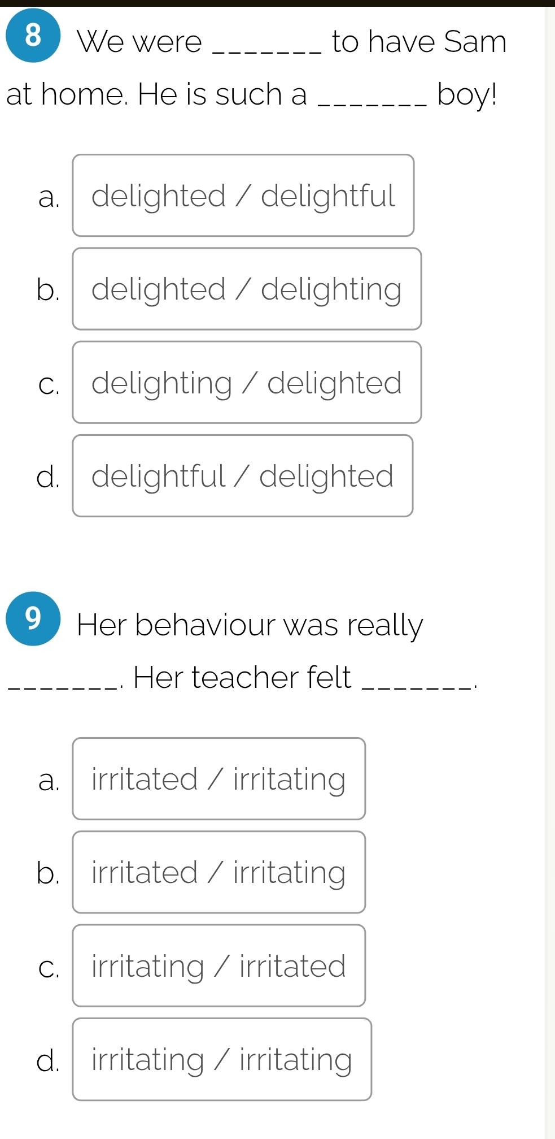Choose option a "irritated / irritating" for question 9
Image resolution: width=555 pixels, height=1139 pixels.
(218, 778)
